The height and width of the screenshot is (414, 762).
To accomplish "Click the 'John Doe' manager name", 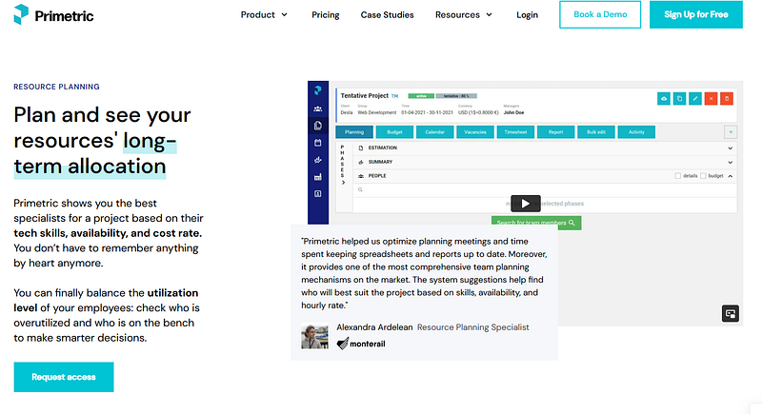I will (x=513, y=112).
